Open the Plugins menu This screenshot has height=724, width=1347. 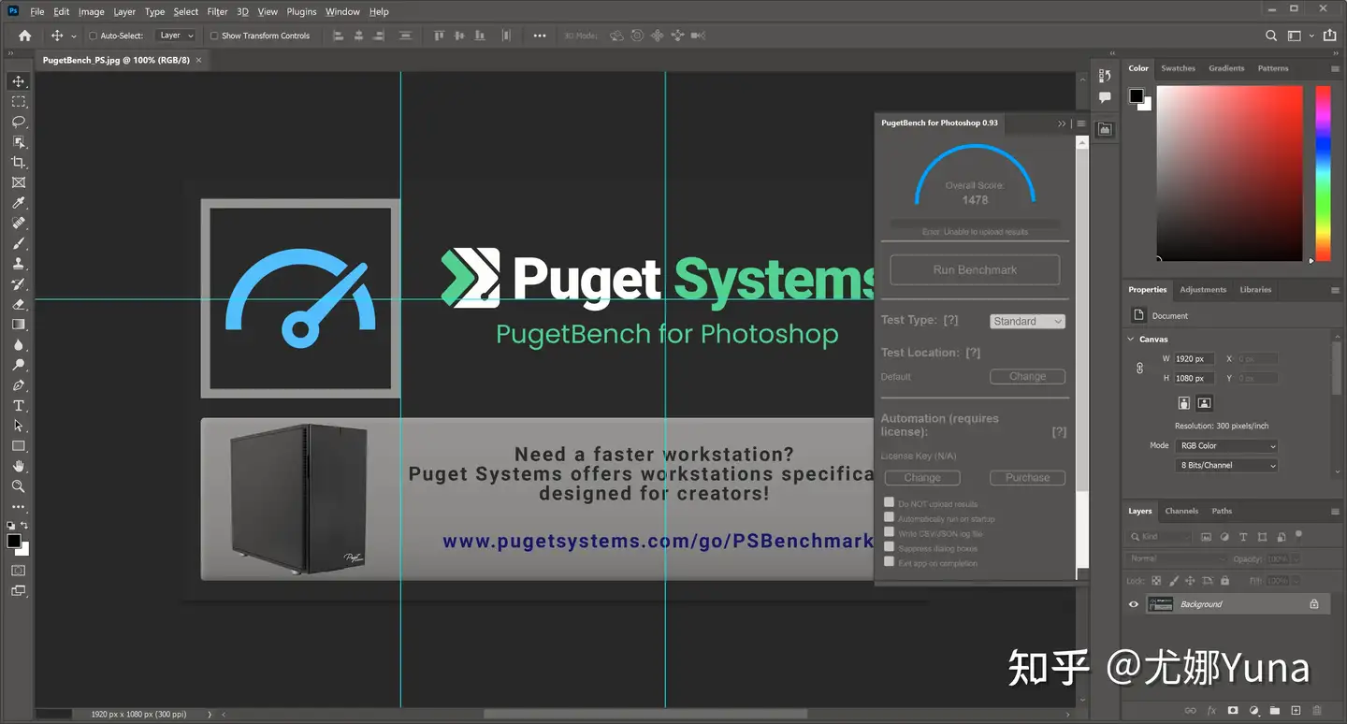301,12
